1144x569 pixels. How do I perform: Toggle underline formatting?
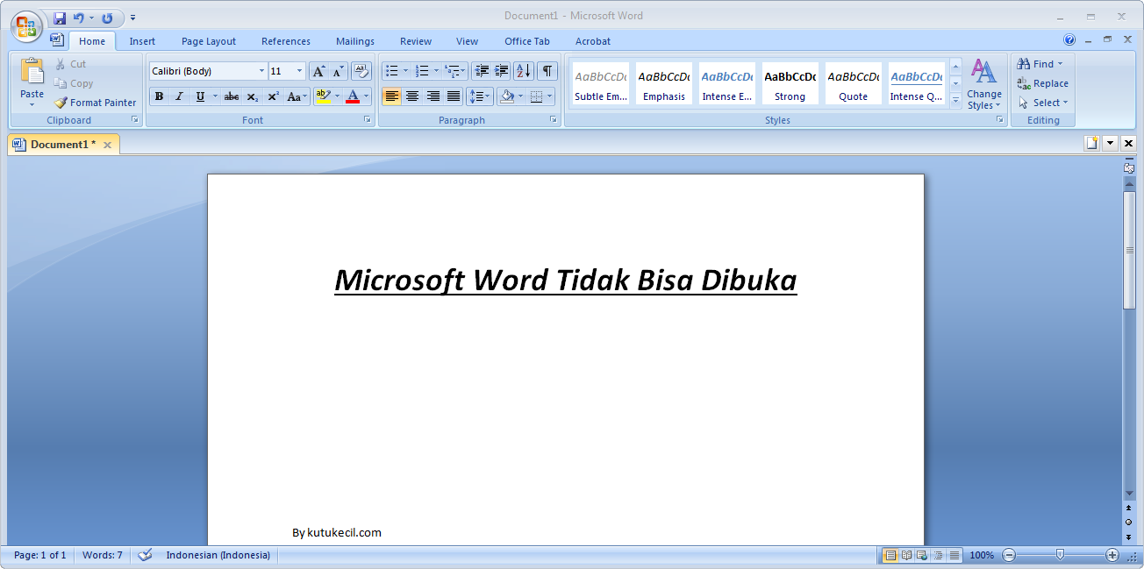(x=200, y=96)
